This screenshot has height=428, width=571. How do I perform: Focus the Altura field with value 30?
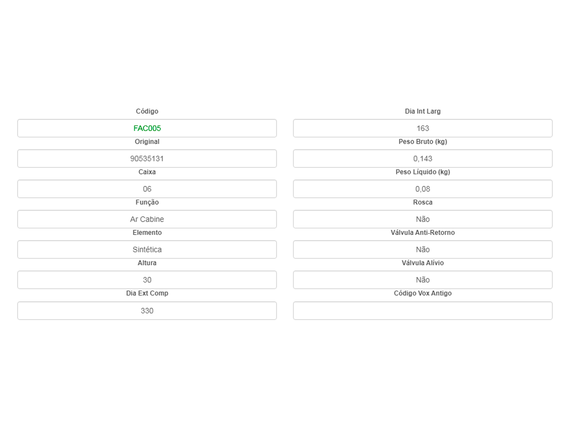click(x=147, y=280)
